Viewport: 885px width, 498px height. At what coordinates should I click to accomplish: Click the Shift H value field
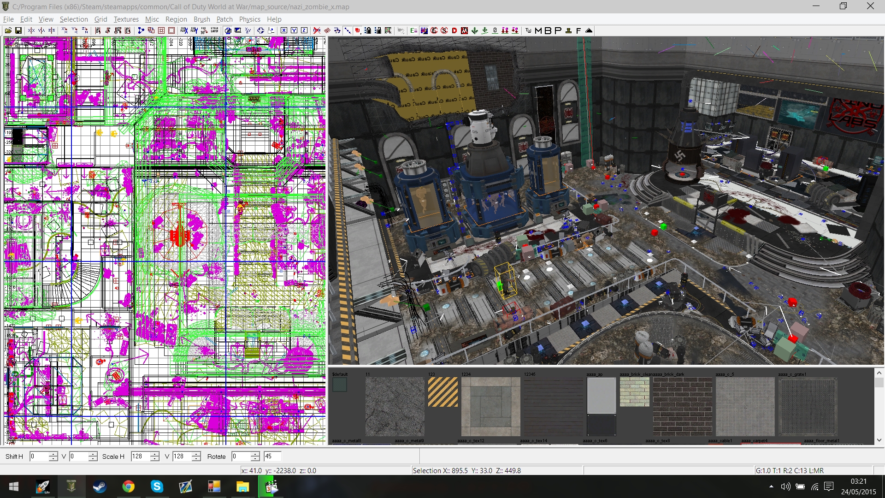39,456
